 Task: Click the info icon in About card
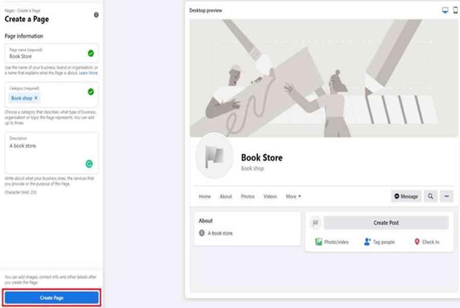202,233
